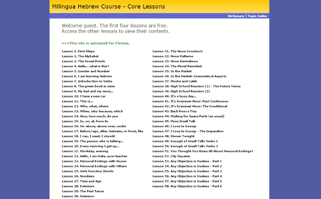Open Lesson 23. Personal Endings with Nouns
The image size is (321, 199).
coord(94,161)
